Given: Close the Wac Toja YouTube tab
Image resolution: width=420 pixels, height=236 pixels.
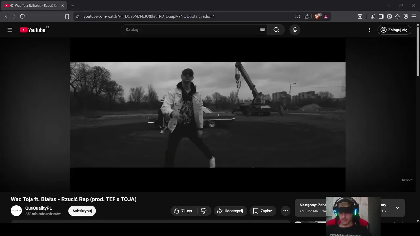Looking at the screenshot, I should pos(62,6).
